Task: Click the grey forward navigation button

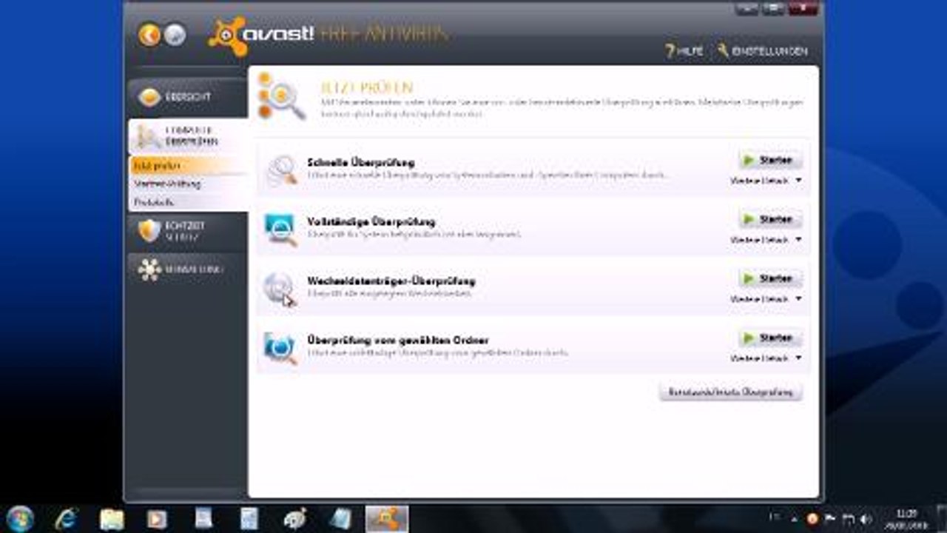Action: pos(175,35)
